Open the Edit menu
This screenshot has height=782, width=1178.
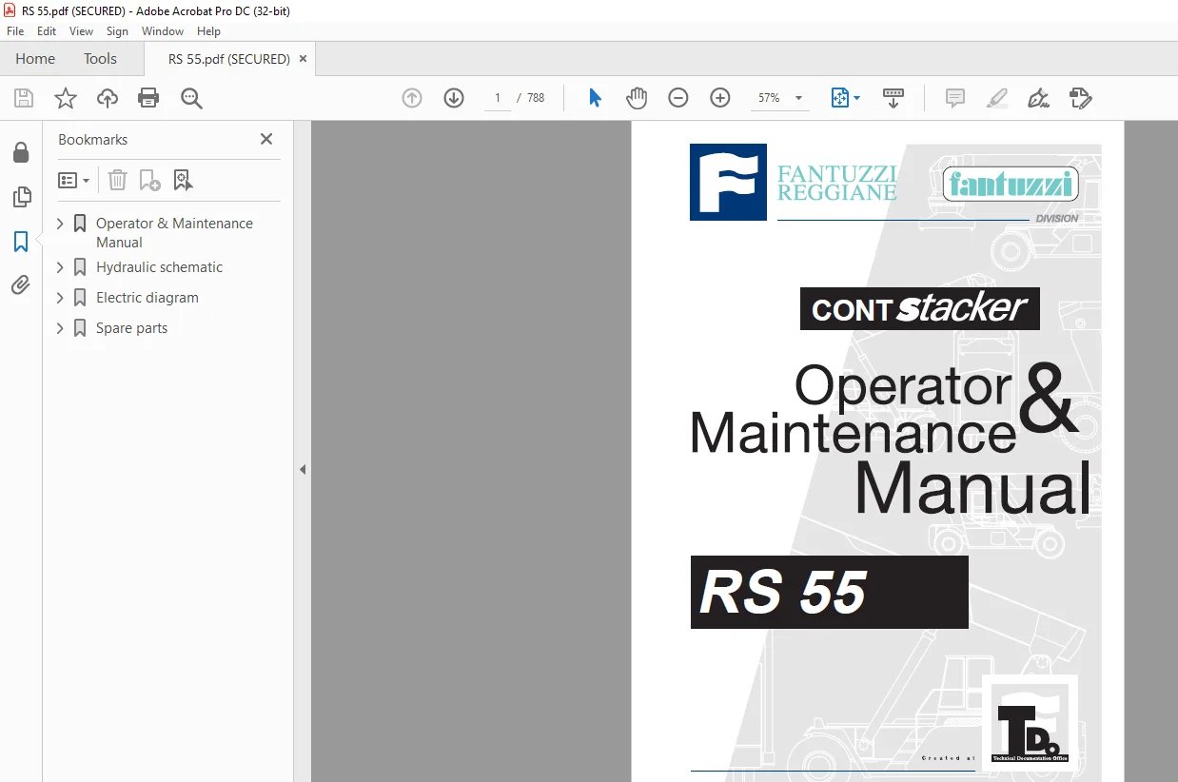[47, 31]
